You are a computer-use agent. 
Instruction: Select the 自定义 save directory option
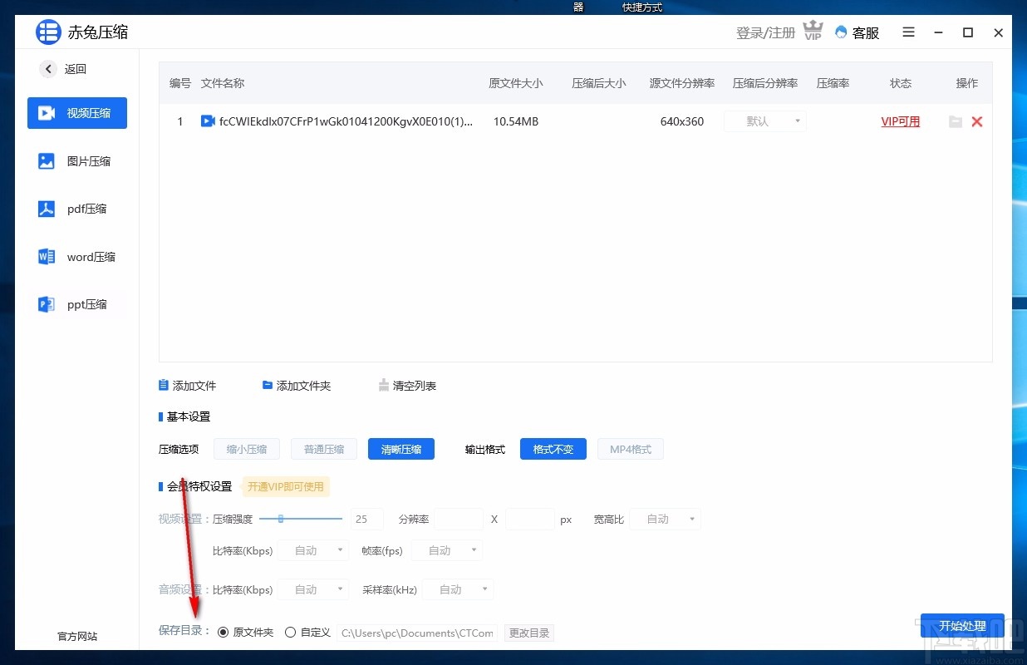(x=292, y=632)
